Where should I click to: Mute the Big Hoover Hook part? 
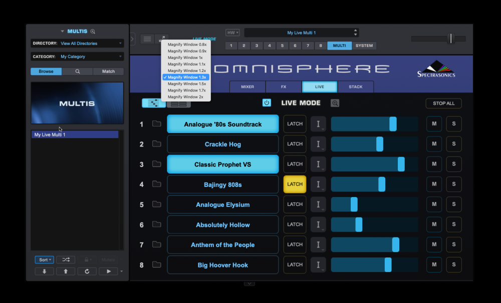434,264
